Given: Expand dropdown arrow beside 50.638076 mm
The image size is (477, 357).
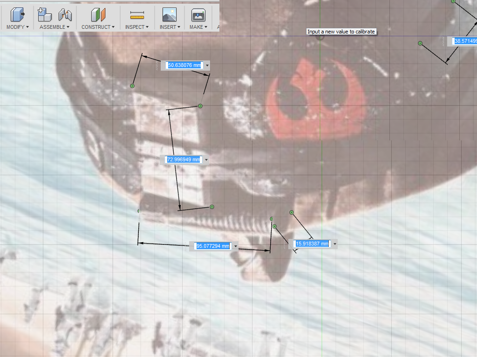Looking at the screenshot, I should click(x=207, y=65).
